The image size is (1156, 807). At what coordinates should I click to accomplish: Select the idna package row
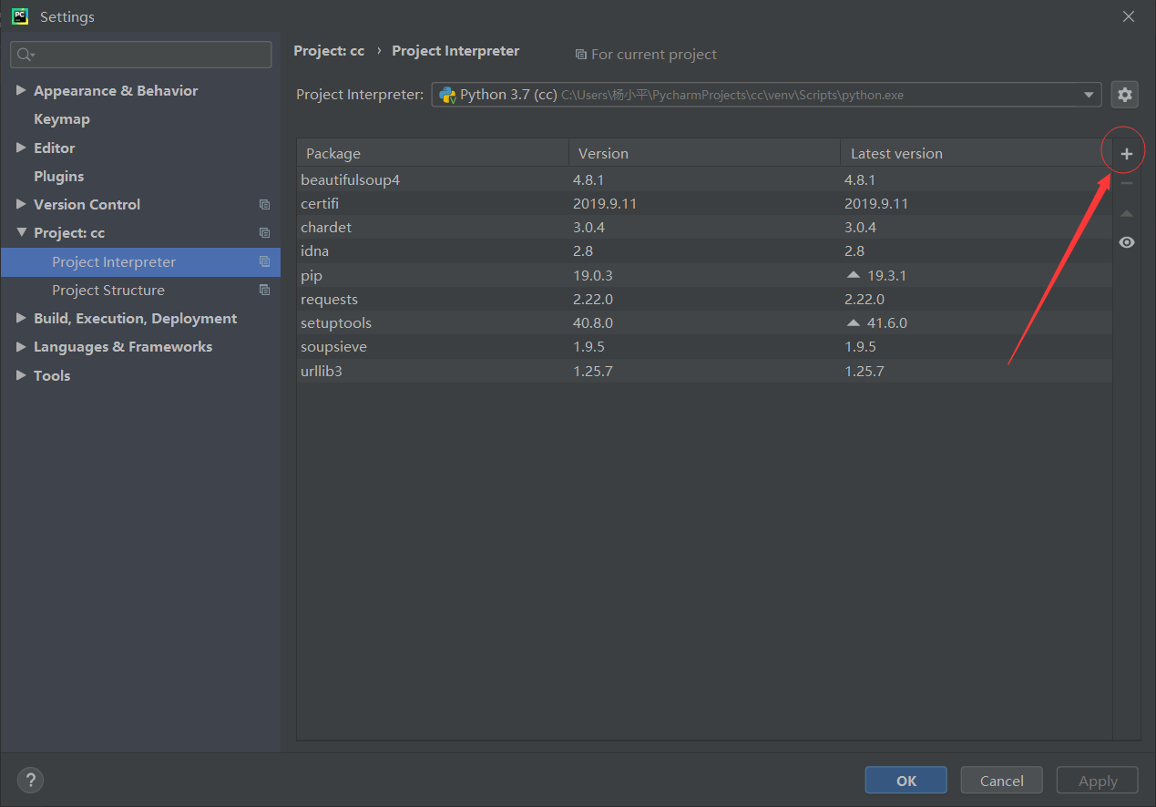[704, 250]
